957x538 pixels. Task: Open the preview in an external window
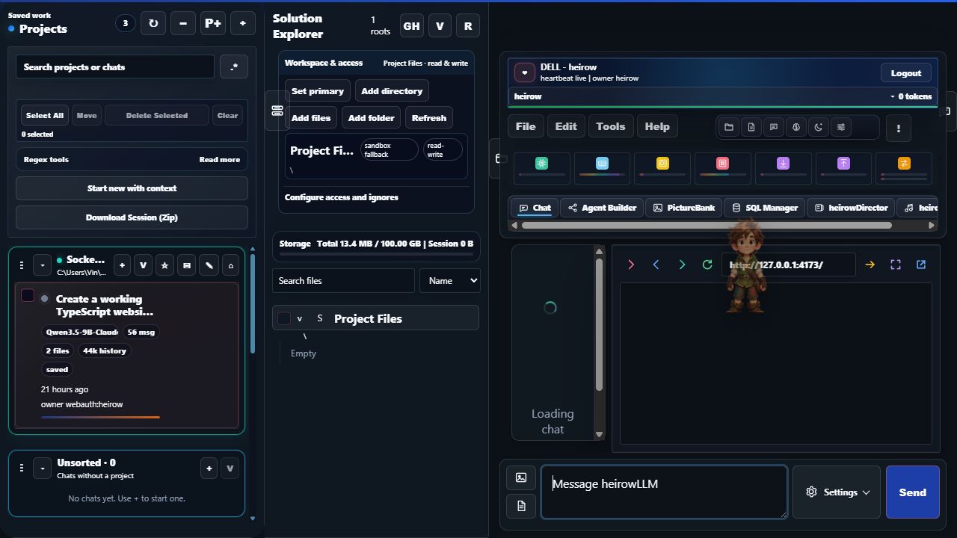[x=921, y=265]
